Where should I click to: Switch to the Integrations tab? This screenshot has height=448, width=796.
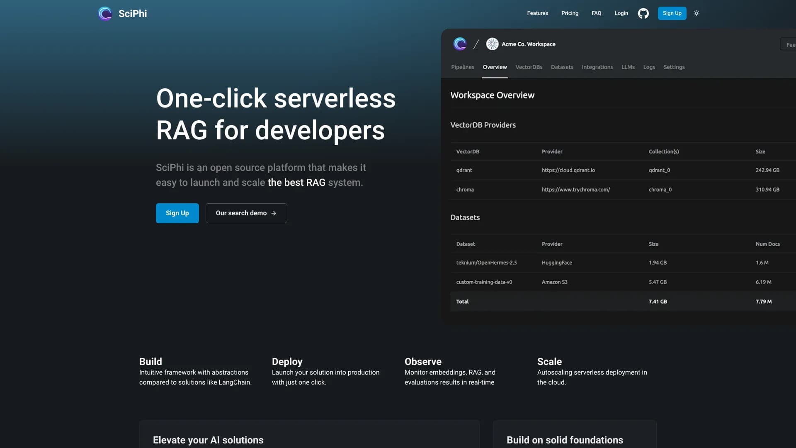(597, 67)
